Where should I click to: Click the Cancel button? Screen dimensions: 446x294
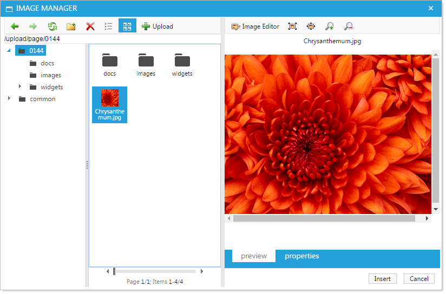point(419,279)
